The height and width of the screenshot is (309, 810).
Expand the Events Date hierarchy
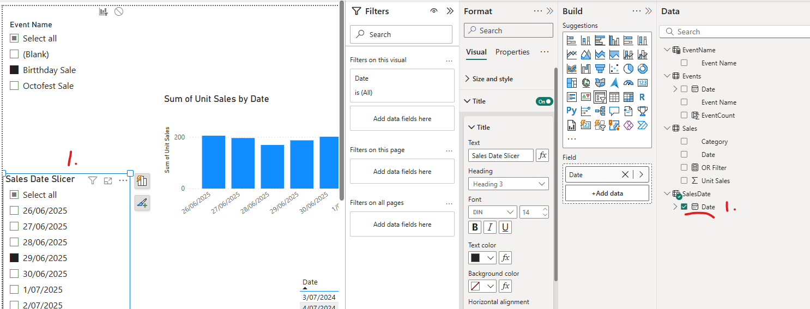click(x=675, y=89)
